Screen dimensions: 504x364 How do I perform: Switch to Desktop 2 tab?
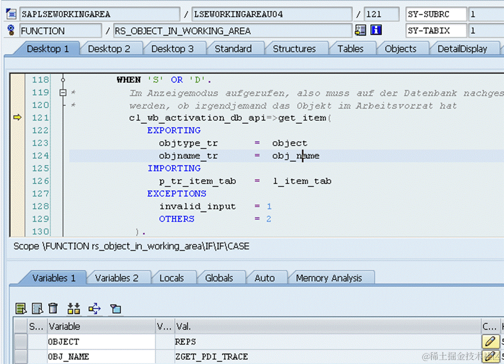click(x=109, y=49)
